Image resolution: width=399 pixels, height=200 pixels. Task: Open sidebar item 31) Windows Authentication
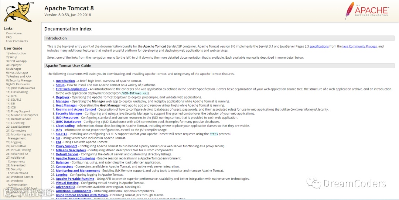pos(17,182)
